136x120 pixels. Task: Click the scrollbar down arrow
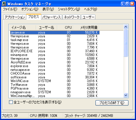126,95
